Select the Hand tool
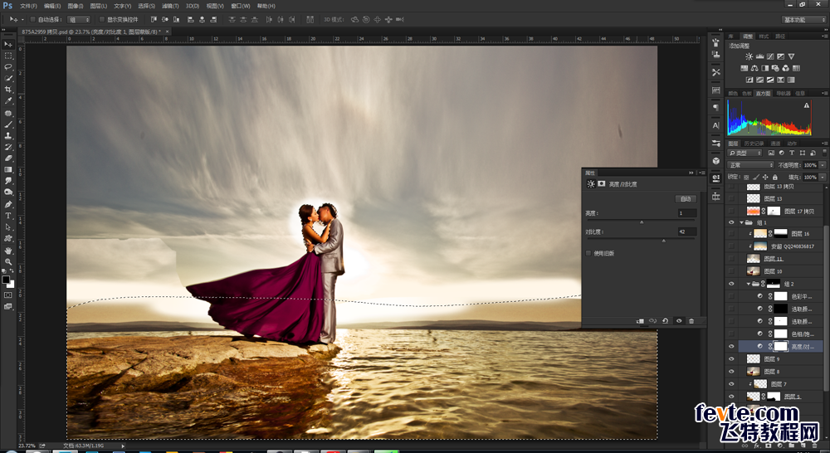This screenshot has width=830, height=453. pos(8,251)
